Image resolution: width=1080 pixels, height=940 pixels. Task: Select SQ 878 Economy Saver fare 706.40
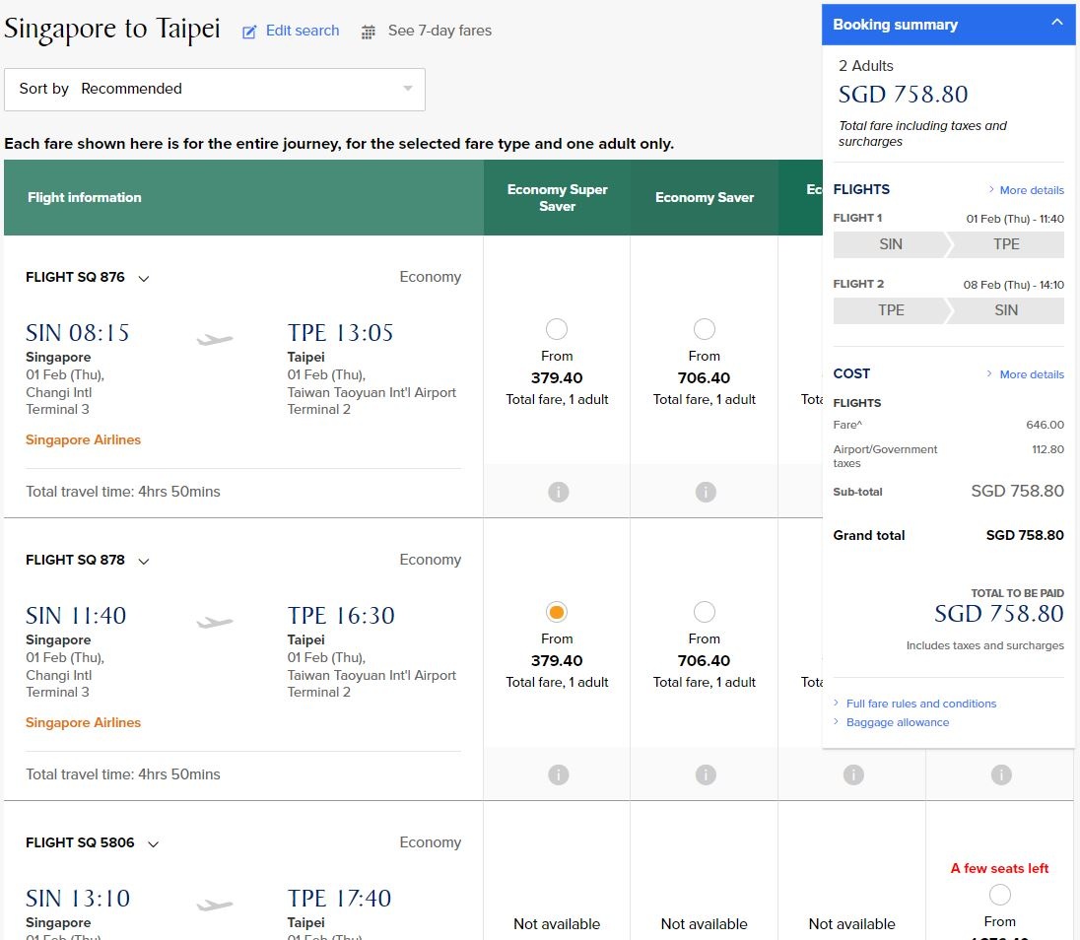point(704,612)
